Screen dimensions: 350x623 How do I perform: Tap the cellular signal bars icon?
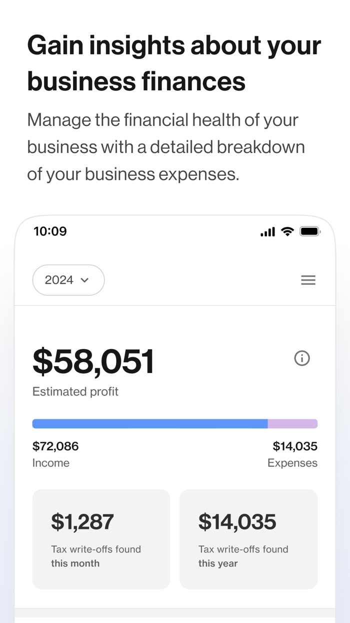tap(267, 232)
